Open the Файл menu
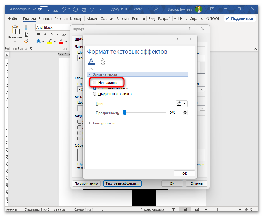The height and width of the screenshot is (216, 263). click(x=13, y=18)
